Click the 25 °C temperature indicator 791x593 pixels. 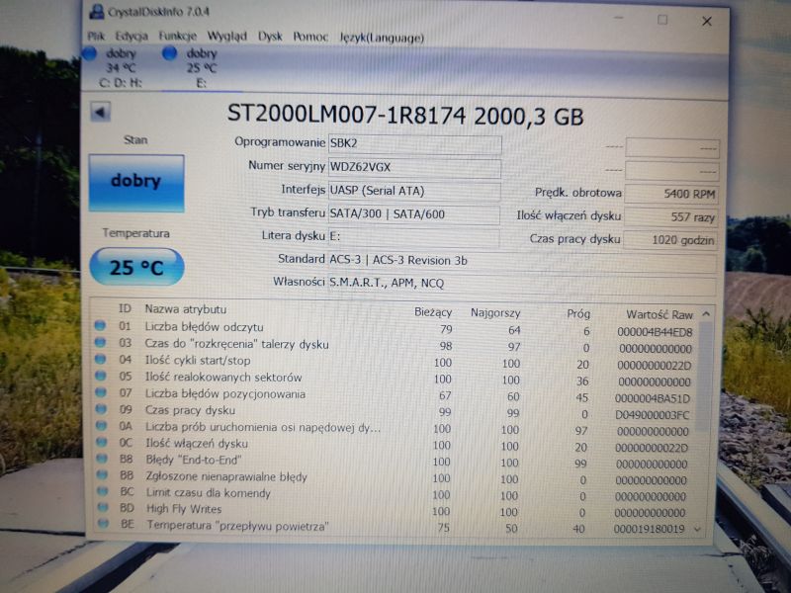pos(136,267)
